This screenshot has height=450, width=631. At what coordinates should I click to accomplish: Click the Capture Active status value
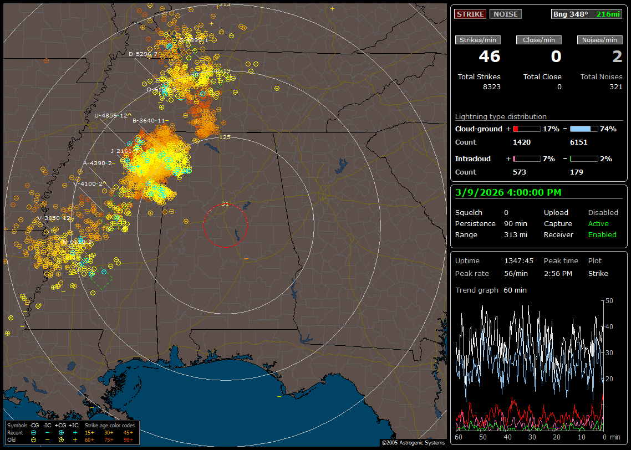(x=598, y=223)
